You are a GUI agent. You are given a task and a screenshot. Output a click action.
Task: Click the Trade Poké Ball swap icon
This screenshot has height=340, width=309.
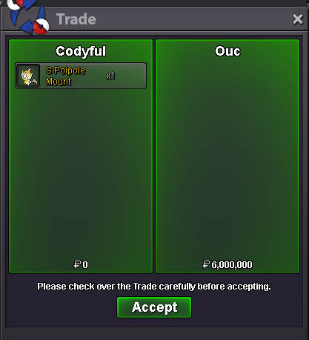[27, 17]
